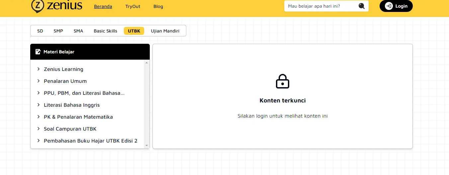Click the login arrow icon
This screenshot has height=175, width=449.
pos(389,6)
